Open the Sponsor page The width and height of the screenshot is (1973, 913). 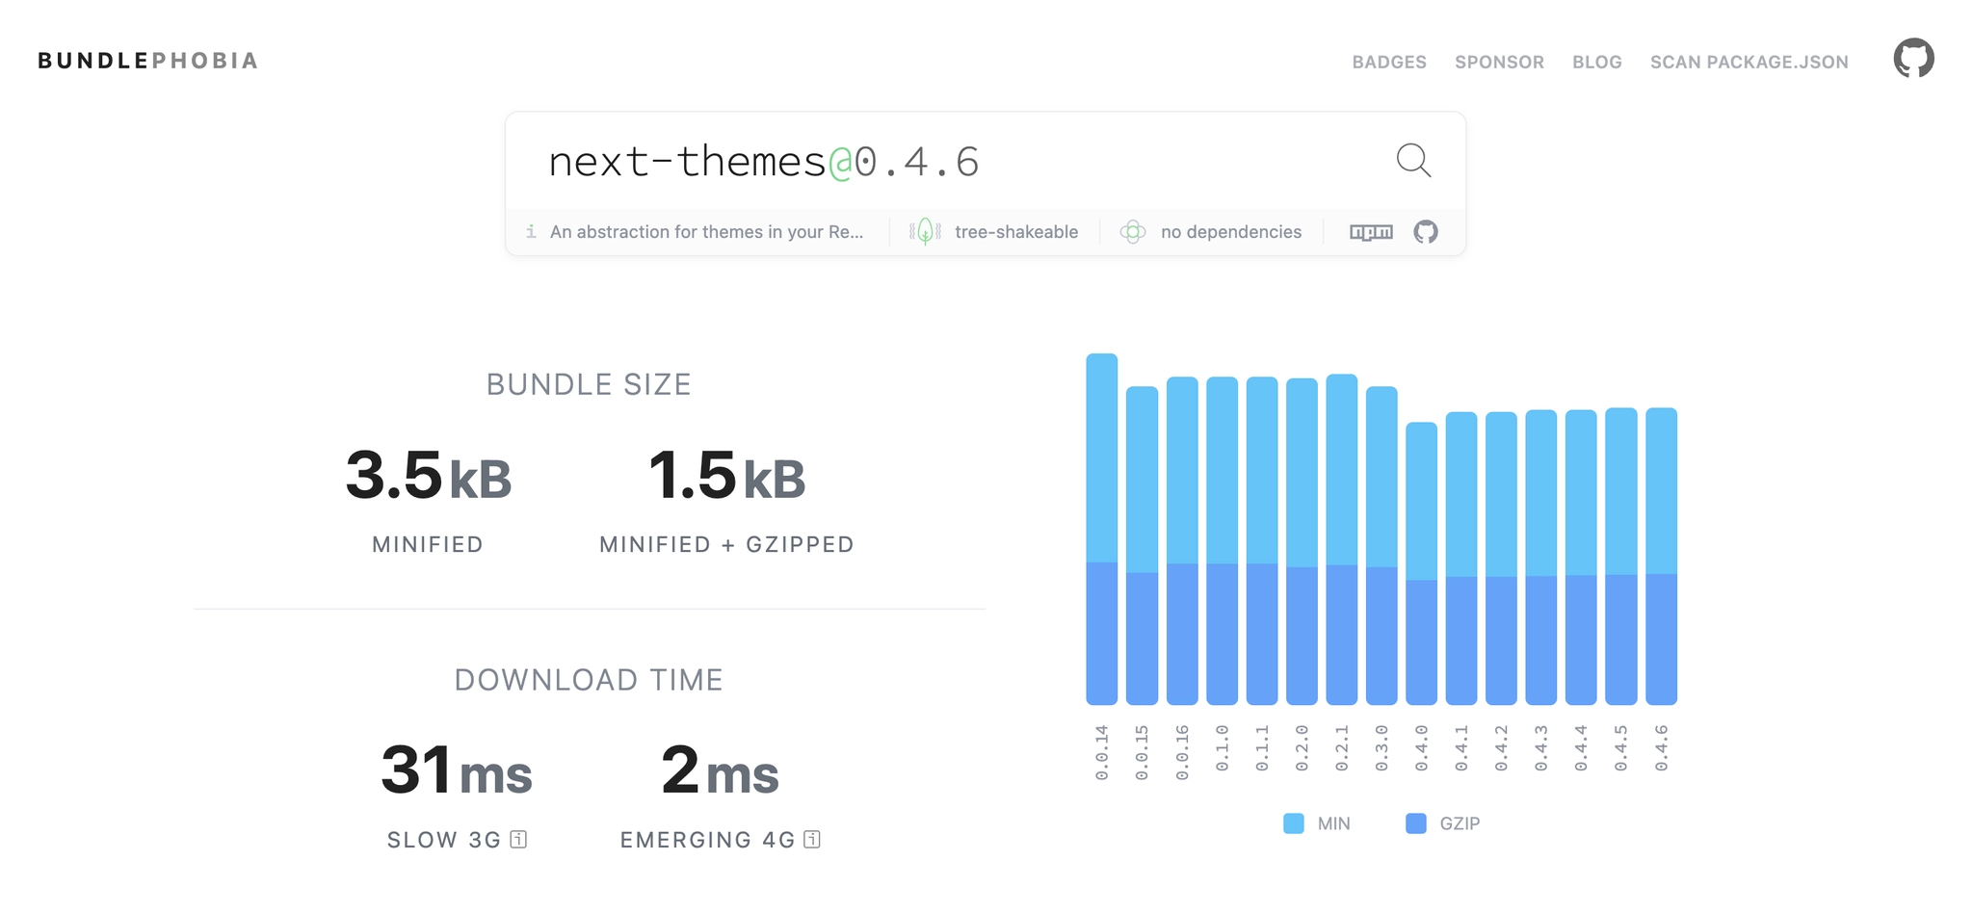(1499, 62)
